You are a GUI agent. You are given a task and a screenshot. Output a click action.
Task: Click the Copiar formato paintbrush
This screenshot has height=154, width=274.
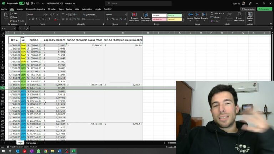[11, 21]
